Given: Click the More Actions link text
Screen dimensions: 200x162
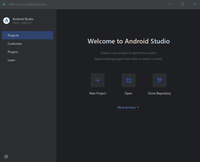Looking at the screenshot, I should 126,108.
